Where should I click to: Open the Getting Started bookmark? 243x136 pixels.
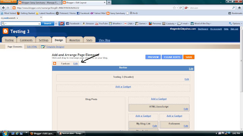coord(26,13)
